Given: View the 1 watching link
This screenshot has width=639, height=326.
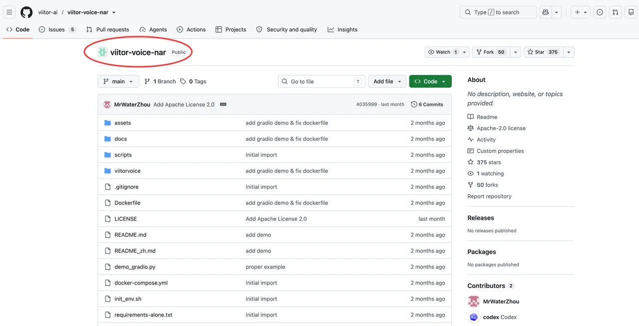Looking at the screenshot, I should click(485, 174).
